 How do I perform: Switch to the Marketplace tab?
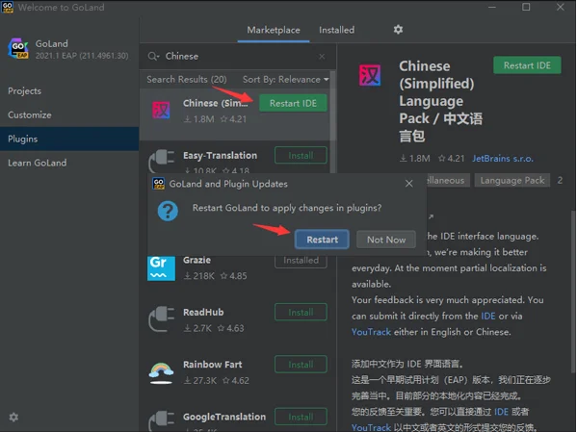[x=273, y=30]
